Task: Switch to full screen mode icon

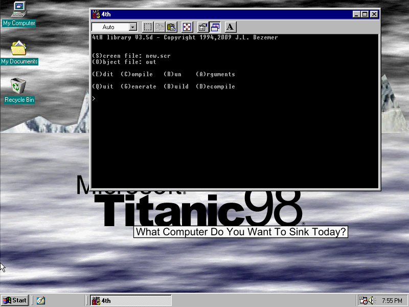Action: pos(187,27)
